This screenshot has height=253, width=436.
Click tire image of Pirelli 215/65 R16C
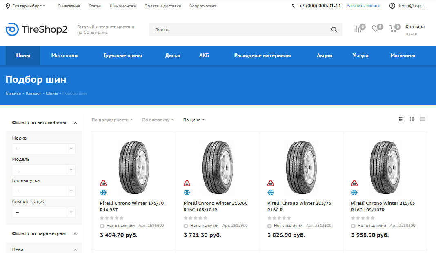385,167
